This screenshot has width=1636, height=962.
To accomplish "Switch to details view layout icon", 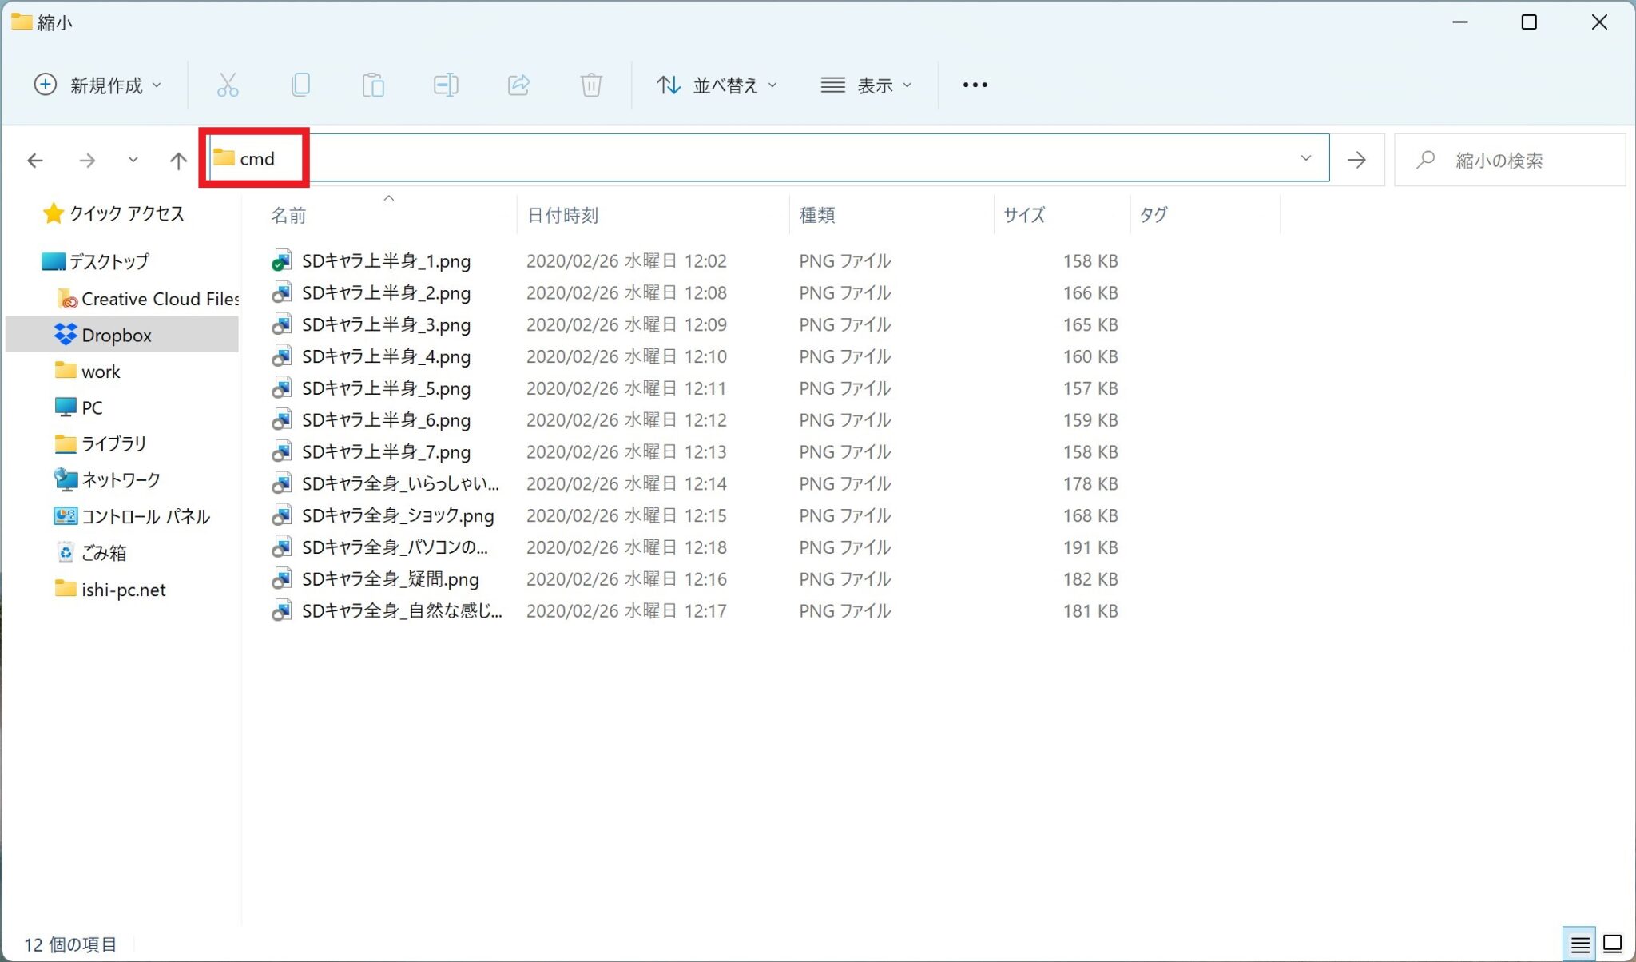I will 1579,944.
